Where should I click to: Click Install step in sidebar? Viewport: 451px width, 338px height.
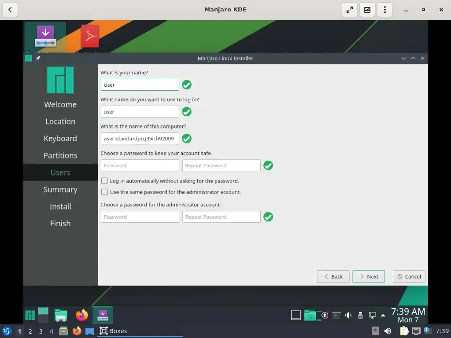click(x=60, y=206)
